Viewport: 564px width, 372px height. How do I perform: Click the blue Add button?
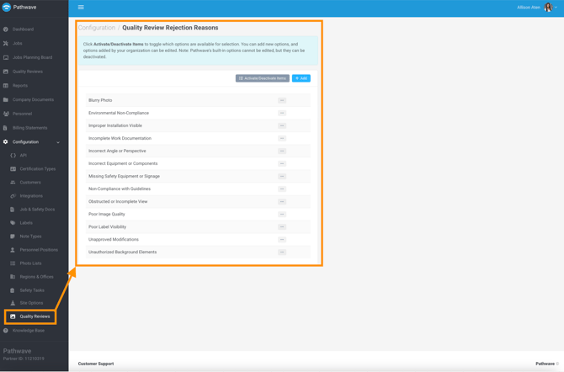pos(301,78)
